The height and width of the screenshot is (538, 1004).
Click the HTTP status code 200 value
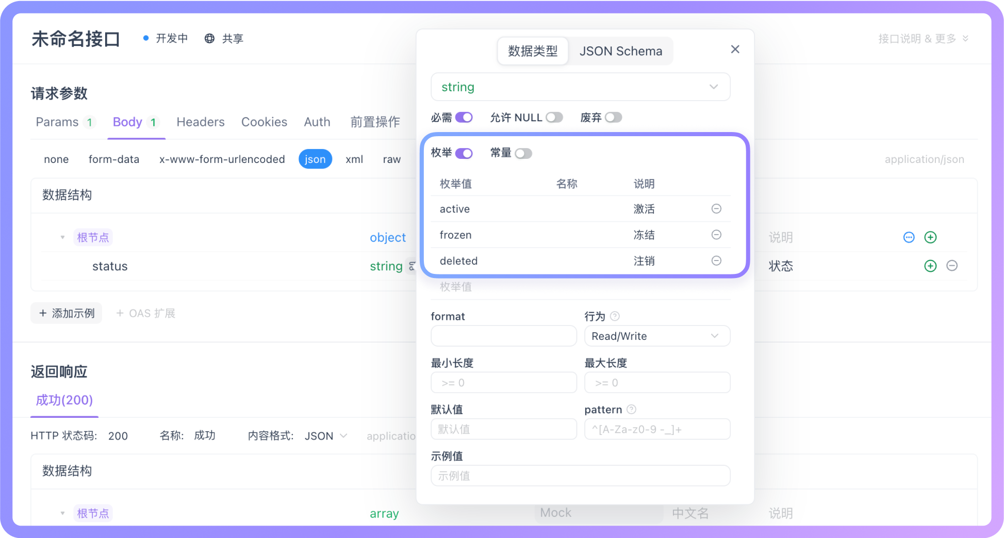click(118, 436)
